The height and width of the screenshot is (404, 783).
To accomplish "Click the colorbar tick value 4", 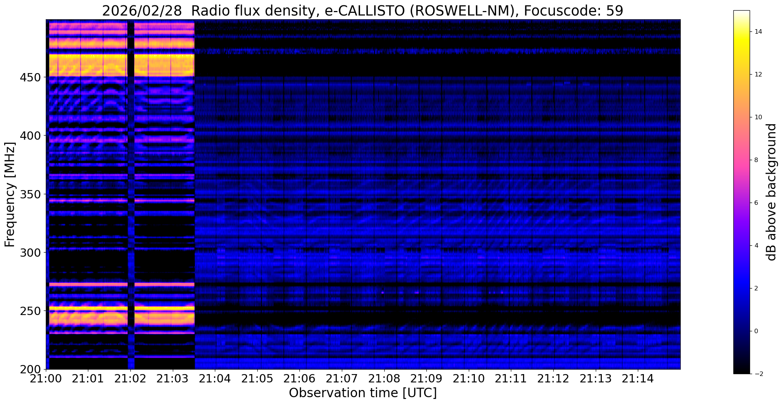I will pyautogui.click(x=756, y=246).
